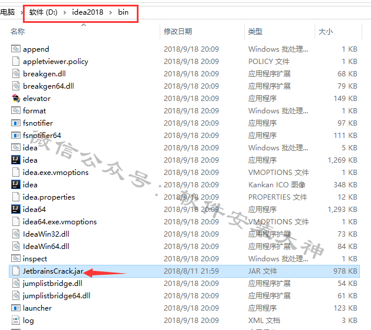This screenshot has width=371, height=330.
Task: Click the fsnotifier application icon
Action: pyautogui.click(x=16, y=123)
